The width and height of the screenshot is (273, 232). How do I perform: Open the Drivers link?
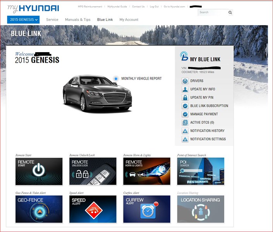(197, 81)
